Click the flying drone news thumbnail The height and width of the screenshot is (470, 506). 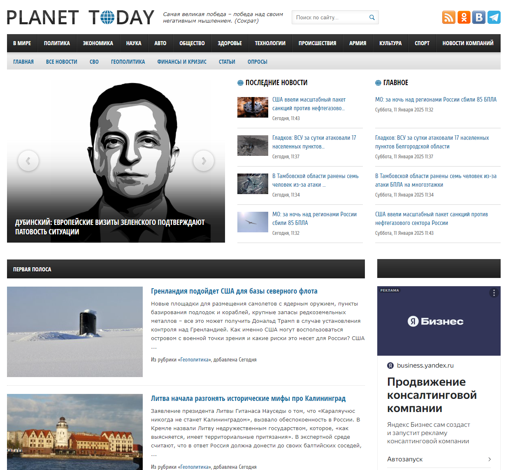point(253,222)
